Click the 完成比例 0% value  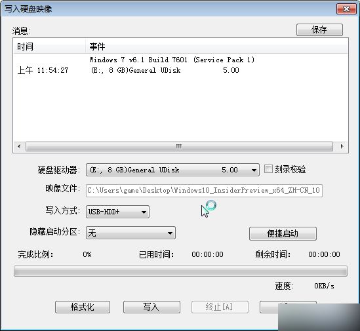(x=87, y=254)
